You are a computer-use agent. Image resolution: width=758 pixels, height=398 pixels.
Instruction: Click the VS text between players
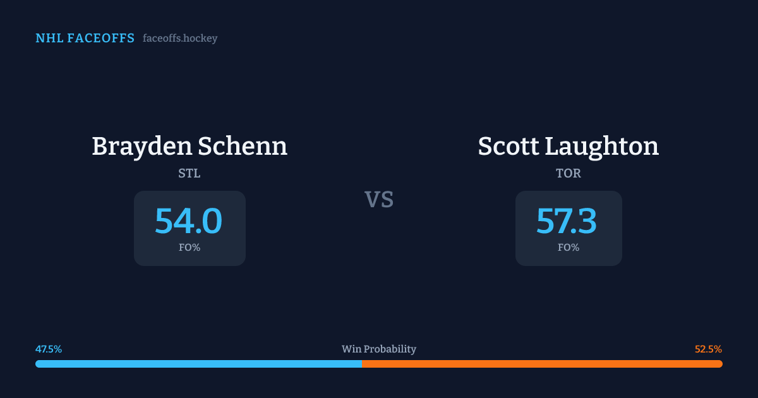pyautogui.click(x=379, y=200)
